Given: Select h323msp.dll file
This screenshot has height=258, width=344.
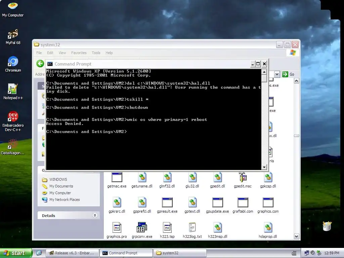Looking at the screenshot, I should coord(218,230).
